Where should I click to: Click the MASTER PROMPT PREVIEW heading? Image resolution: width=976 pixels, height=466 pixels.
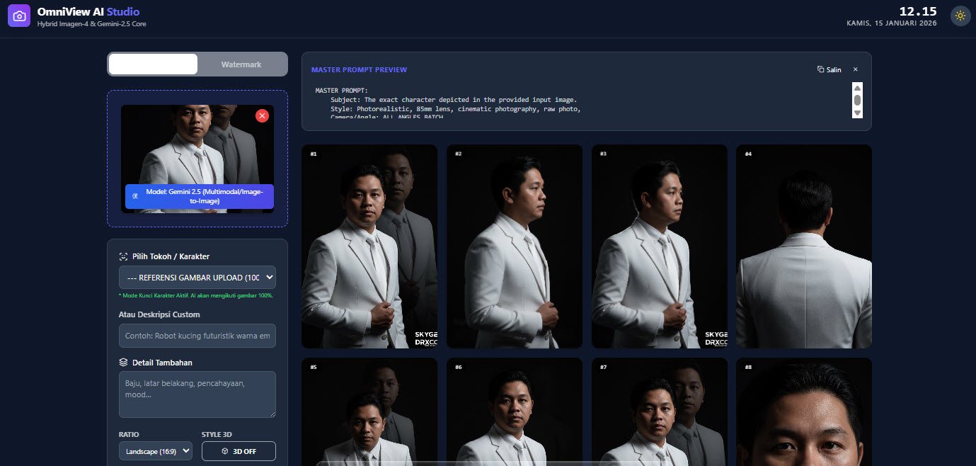(359, 70)
